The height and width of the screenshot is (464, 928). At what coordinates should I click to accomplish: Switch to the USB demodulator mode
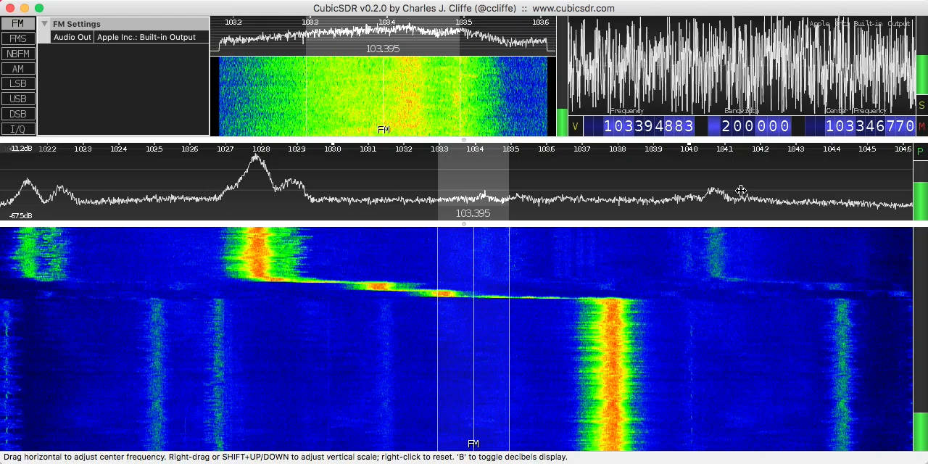coord(18,99)
